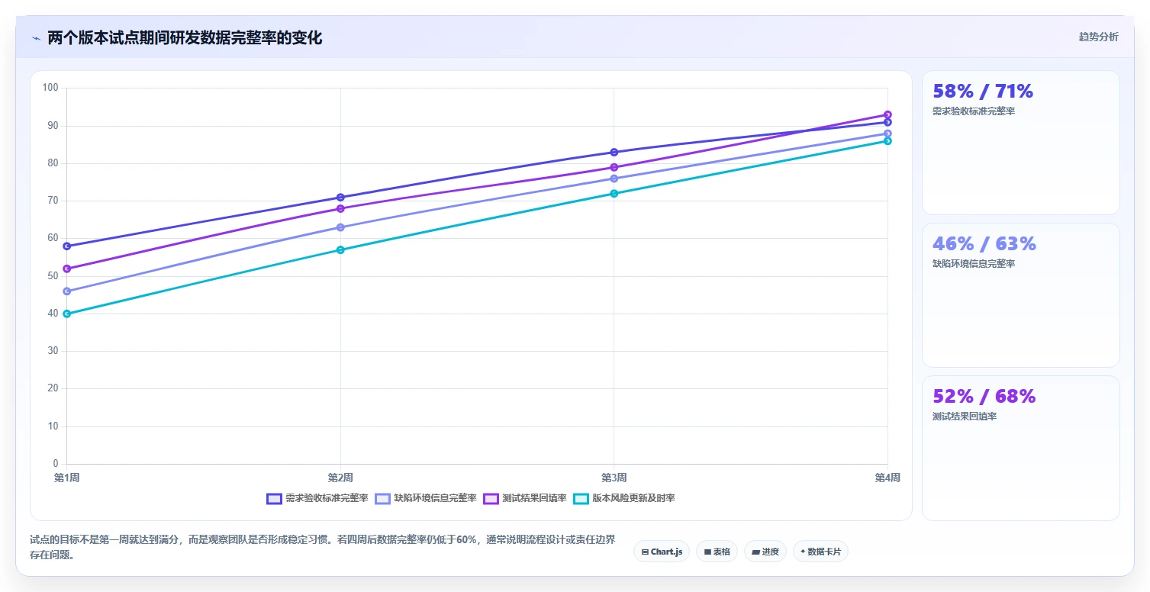The height and width of the screenshot is (592, 1150).
Task: Click 版本风险更新及时率 week 2 point at 57
Action: pyautogui.click(x=340, y=250)
